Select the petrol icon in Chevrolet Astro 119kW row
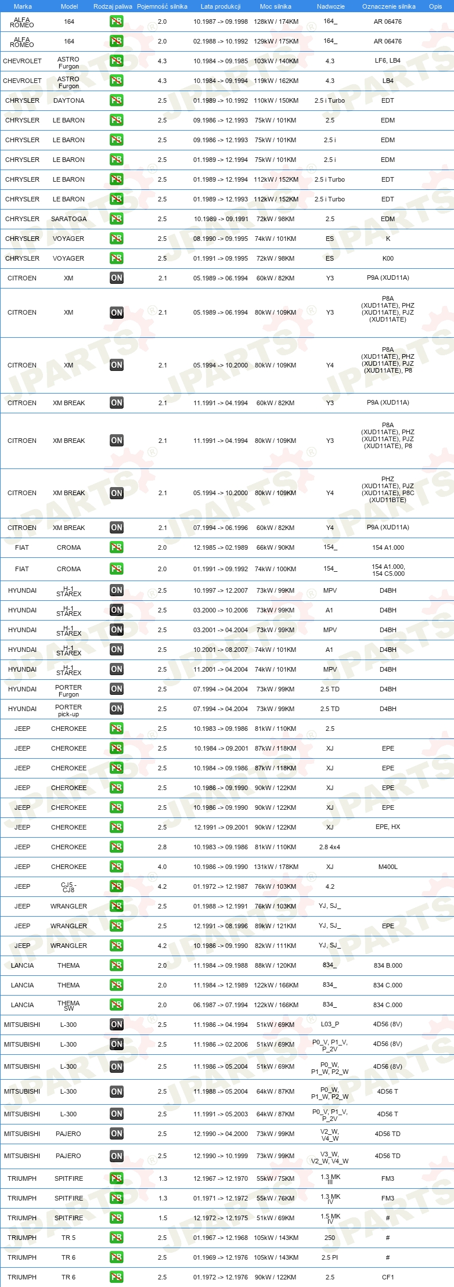 116,81
